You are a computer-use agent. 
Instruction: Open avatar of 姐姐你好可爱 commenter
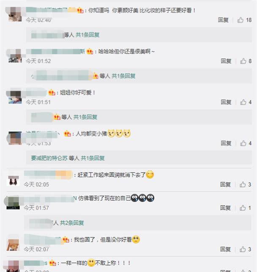(15, 97)
